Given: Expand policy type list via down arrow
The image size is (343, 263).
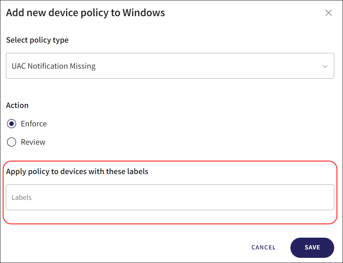Looking at the screenshot, I should [x=325, y=66].
